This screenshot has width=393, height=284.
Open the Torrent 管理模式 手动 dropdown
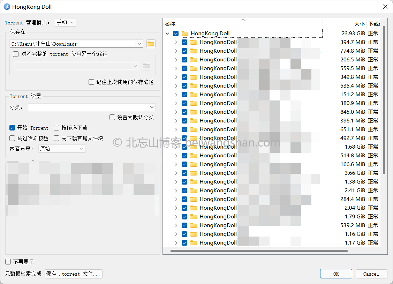(x=66, y=22)
